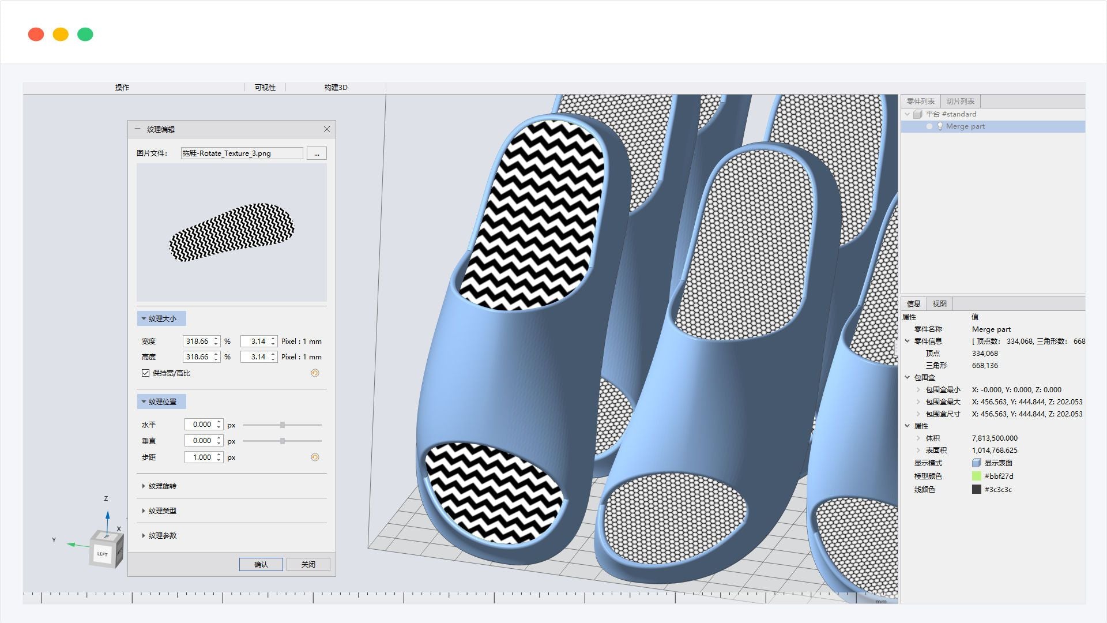Close the texture editing dialog with X
This screenshot has height=623, width=1107.
[x=327, y=129]
